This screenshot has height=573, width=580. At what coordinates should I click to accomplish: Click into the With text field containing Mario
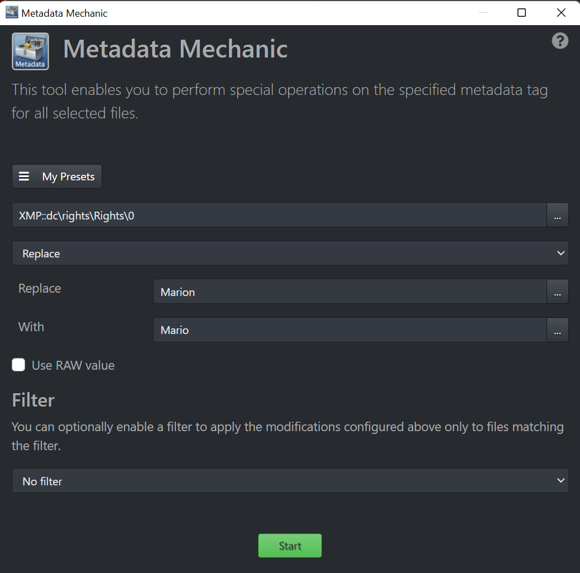349,330
